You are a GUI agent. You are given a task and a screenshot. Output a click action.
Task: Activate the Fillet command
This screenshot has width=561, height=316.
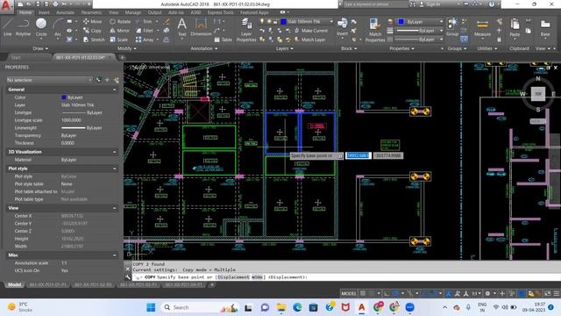pyautogui.click(x=145, y=31)
